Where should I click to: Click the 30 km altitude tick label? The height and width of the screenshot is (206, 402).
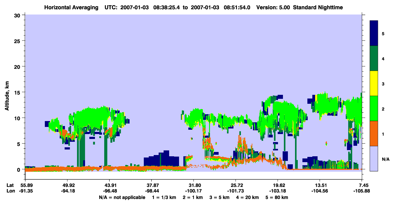[x=18, y=15]
